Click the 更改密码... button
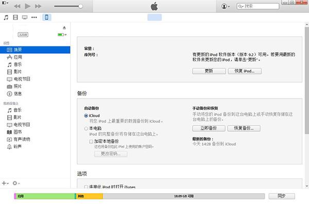This screenshot has height=204, width=309. [x=111, y=154]
